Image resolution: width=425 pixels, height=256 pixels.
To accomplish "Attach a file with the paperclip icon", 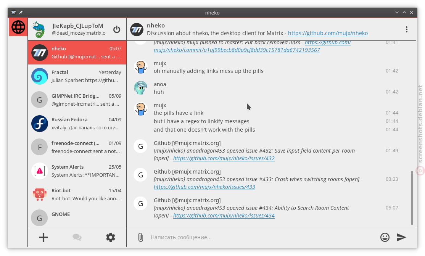I will [140, 237].
